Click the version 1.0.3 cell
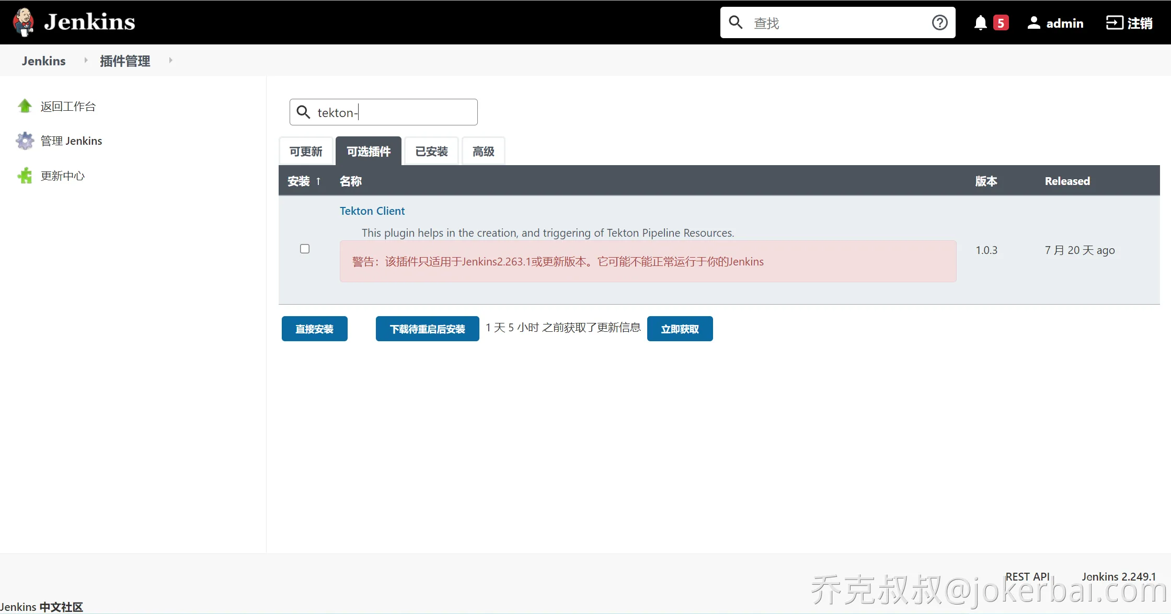Image resolution: width=1171 pixels, height=614 pixels. [986, 250]
